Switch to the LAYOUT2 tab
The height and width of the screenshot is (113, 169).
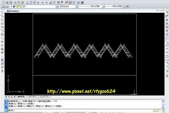[x=44, y=97]
